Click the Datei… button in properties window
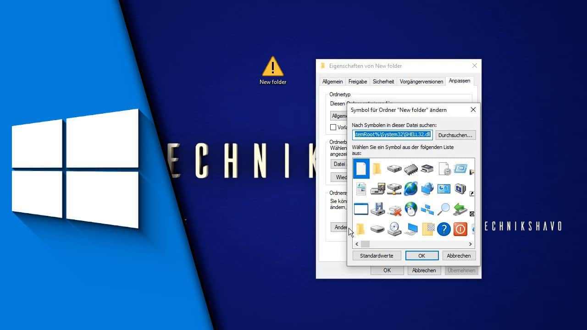Viewport: 587px width, 330px height. point(338,164)
